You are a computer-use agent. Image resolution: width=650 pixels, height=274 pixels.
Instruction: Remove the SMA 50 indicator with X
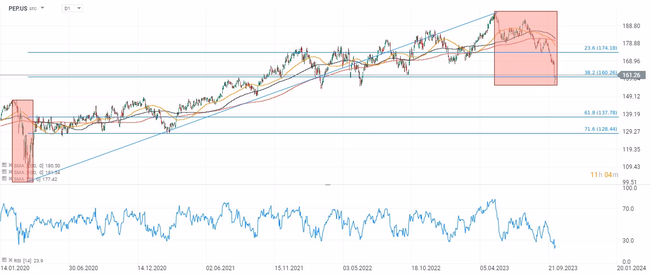click(x=10, y=178)
